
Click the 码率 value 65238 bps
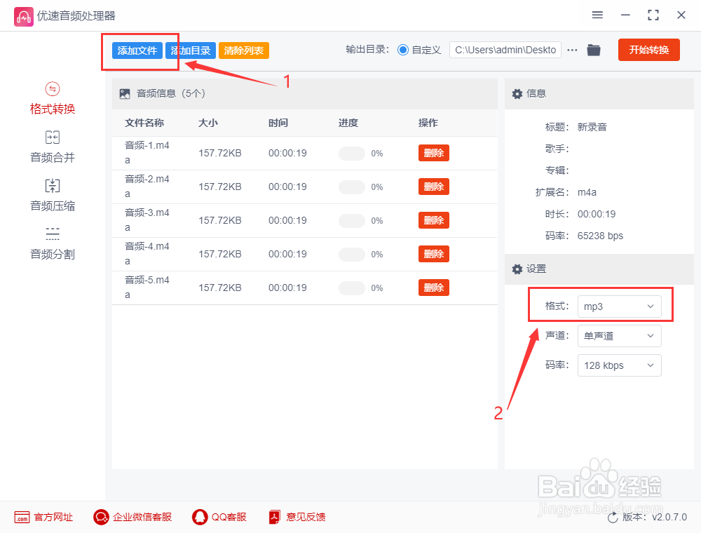click(x=600, y=236)
